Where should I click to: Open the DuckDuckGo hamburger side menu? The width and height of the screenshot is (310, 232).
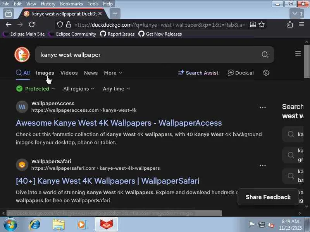pyautogui.click(x=298, y=53)
